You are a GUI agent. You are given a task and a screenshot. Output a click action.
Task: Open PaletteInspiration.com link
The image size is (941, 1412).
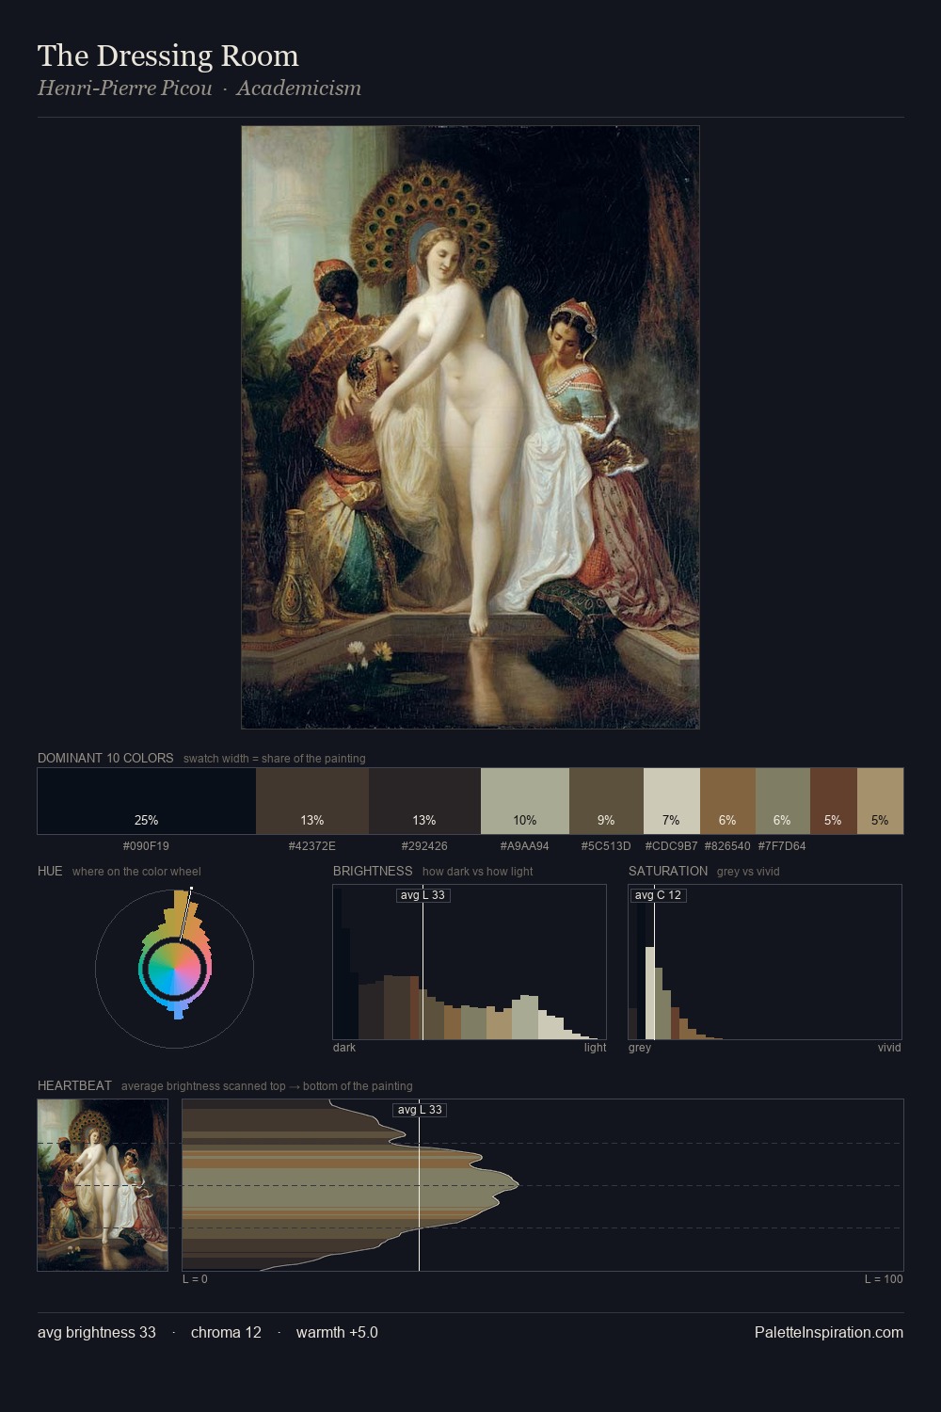tap(829, 1332)
